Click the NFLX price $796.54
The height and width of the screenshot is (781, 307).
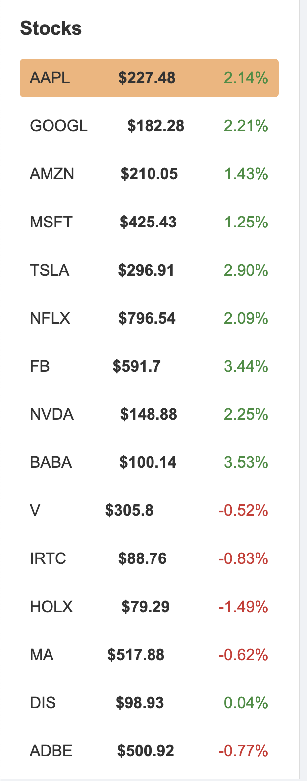pyautogui.click(x=147, y=318)
